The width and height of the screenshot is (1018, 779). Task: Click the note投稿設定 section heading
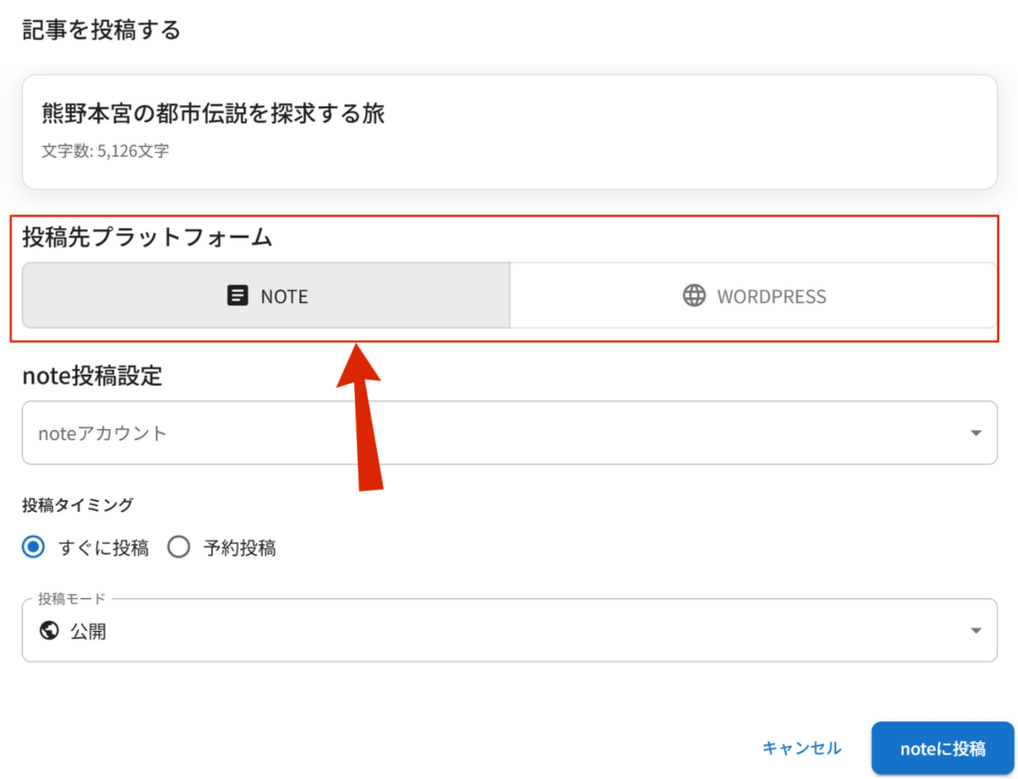click(91, 376)
